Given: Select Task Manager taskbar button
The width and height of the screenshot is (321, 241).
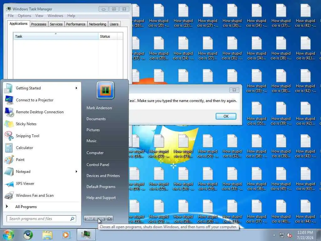Looking at the screenshot, I should [86, 235].
